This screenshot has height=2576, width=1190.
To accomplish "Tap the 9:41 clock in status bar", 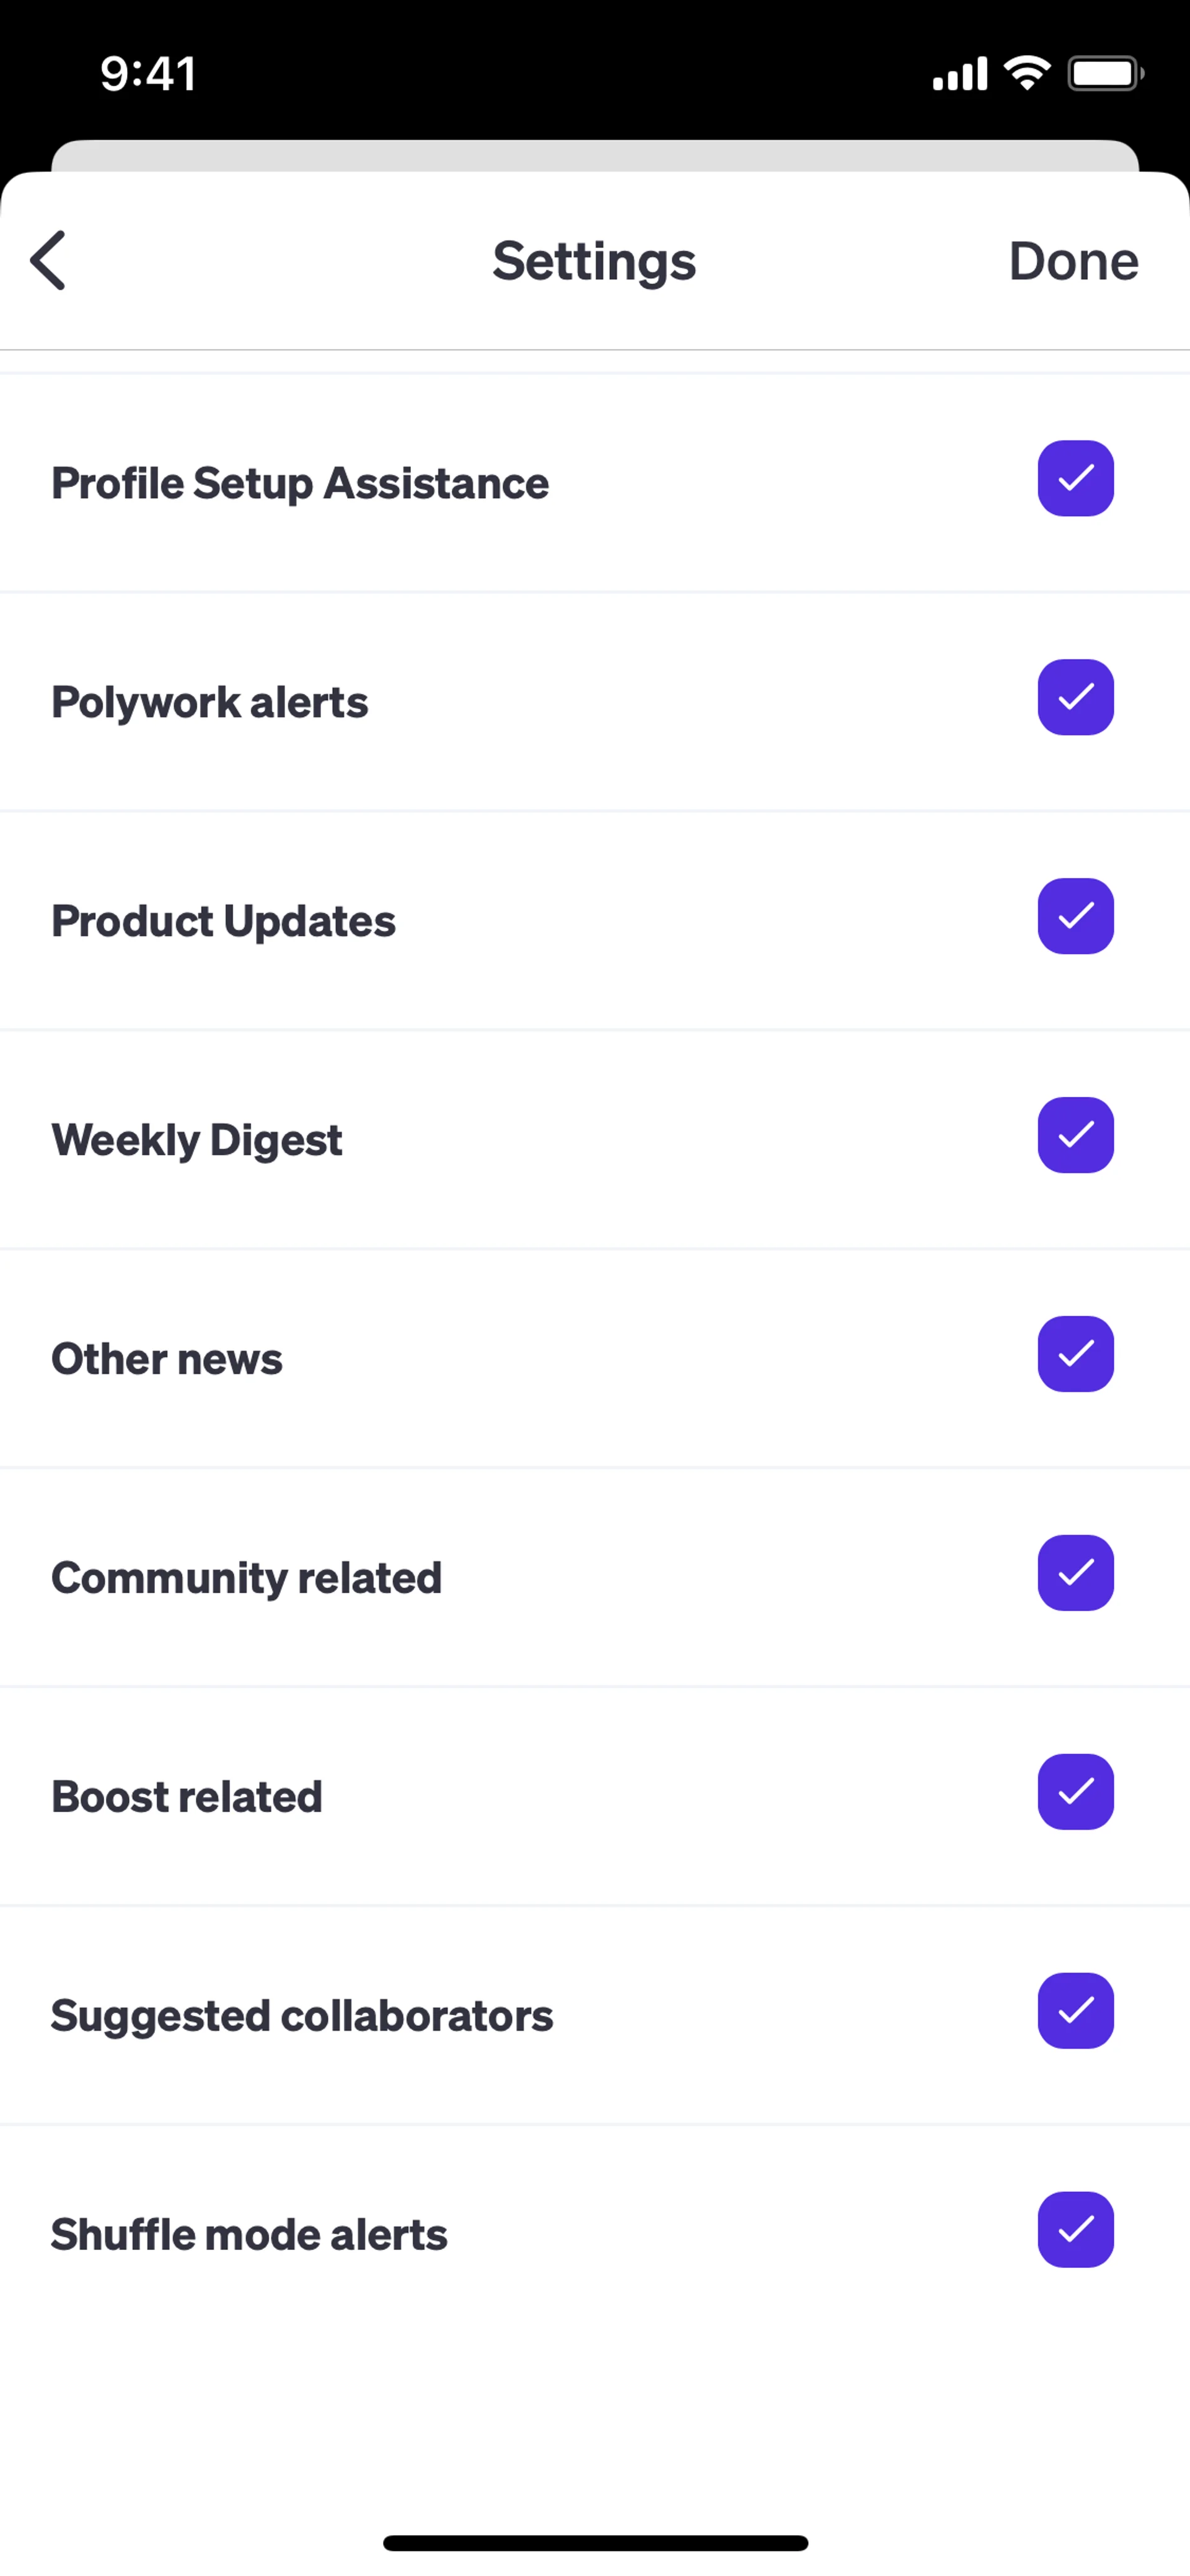I will point(148,74).
